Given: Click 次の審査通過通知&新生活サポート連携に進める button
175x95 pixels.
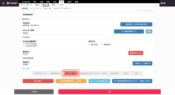Looking at the screenshot, I should point(132,81).
